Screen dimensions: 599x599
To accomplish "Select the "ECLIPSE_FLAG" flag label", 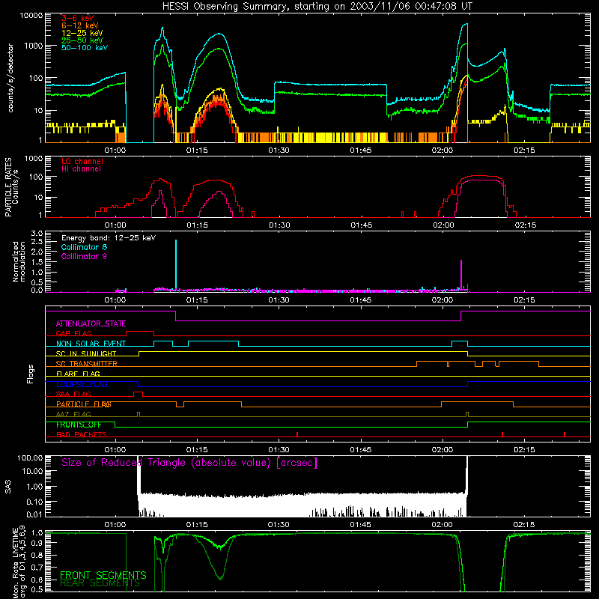I will (x=82, y=384).
